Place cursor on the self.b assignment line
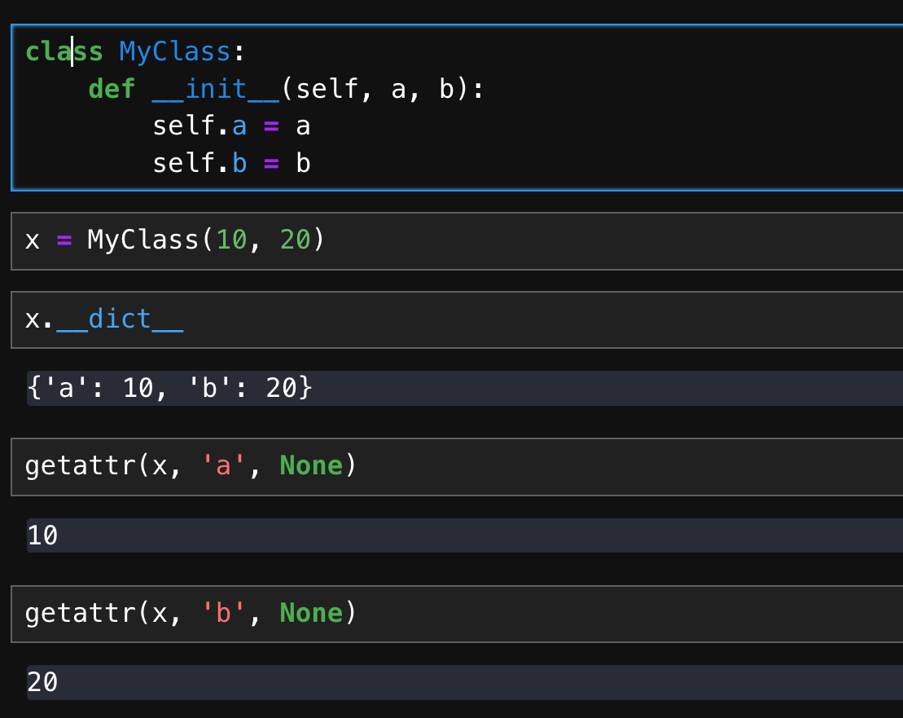This screenshot has width=903, height=718. coord(232,162)
